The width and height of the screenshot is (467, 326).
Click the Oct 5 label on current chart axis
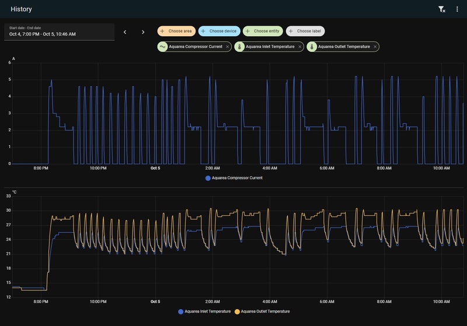pyautogui.click(x=155, y=168)
